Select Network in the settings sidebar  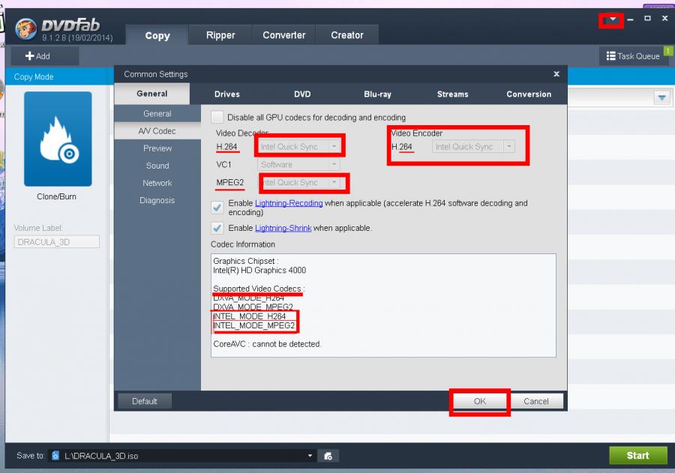(x=157, y=183)
